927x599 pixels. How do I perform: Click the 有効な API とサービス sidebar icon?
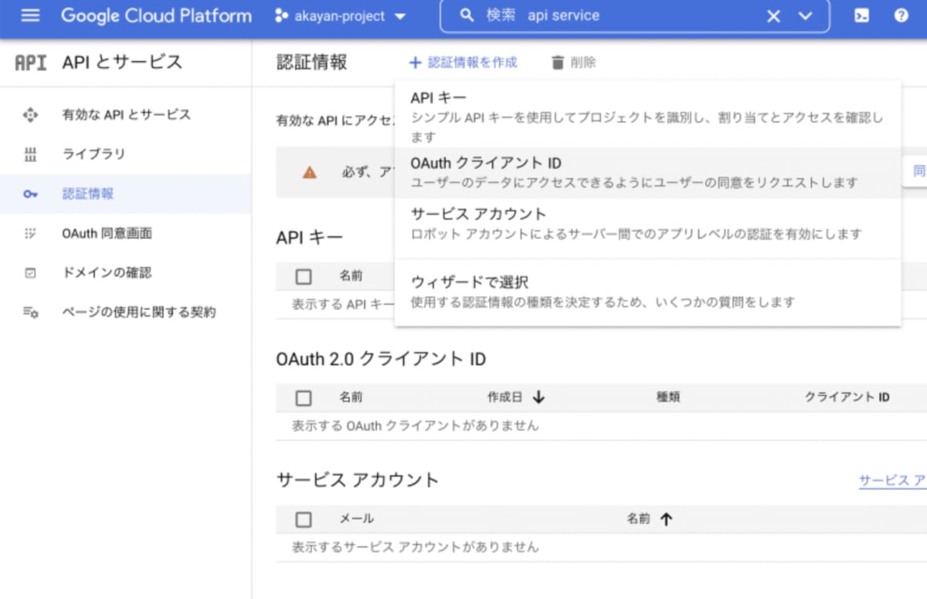tap(30, 115)
